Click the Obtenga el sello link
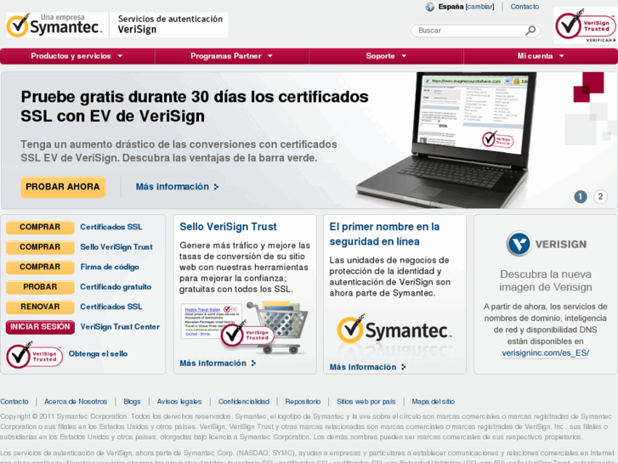The height and width of the screenshot is (463, 618). (x=98, y=354)
